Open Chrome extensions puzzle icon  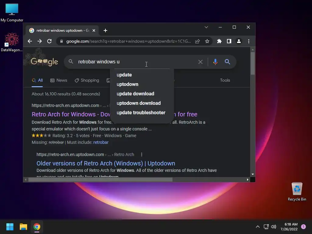click(x=219, y=41)
